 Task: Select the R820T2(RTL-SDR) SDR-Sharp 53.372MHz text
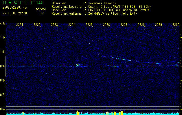(x=119, y=10)
